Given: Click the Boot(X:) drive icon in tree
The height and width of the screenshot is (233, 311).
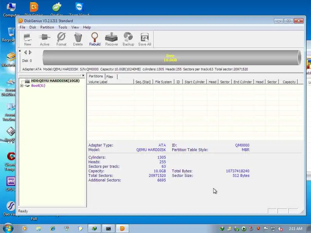Looking at the screenshot, I should (27, 86).
